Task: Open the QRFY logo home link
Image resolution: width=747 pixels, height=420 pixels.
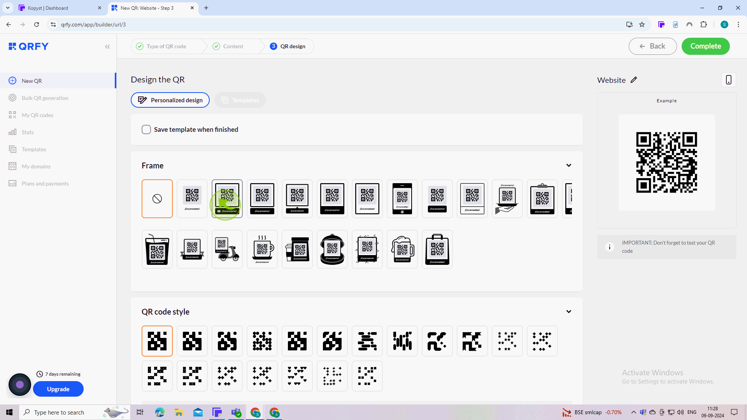Action: tap(28, 46)
